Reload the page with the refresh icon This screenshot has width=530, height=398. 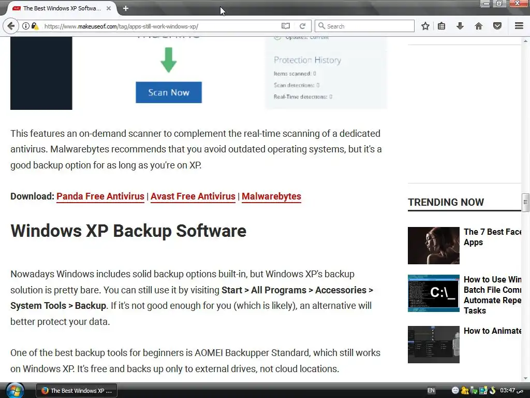[302, 26]
